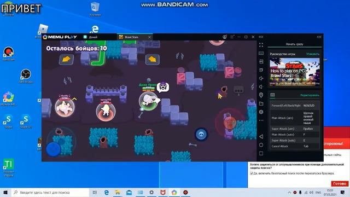Viewport: 350px width, 197px height.
Task: Click the Cancel Attack Tab row
Action: 294,146
